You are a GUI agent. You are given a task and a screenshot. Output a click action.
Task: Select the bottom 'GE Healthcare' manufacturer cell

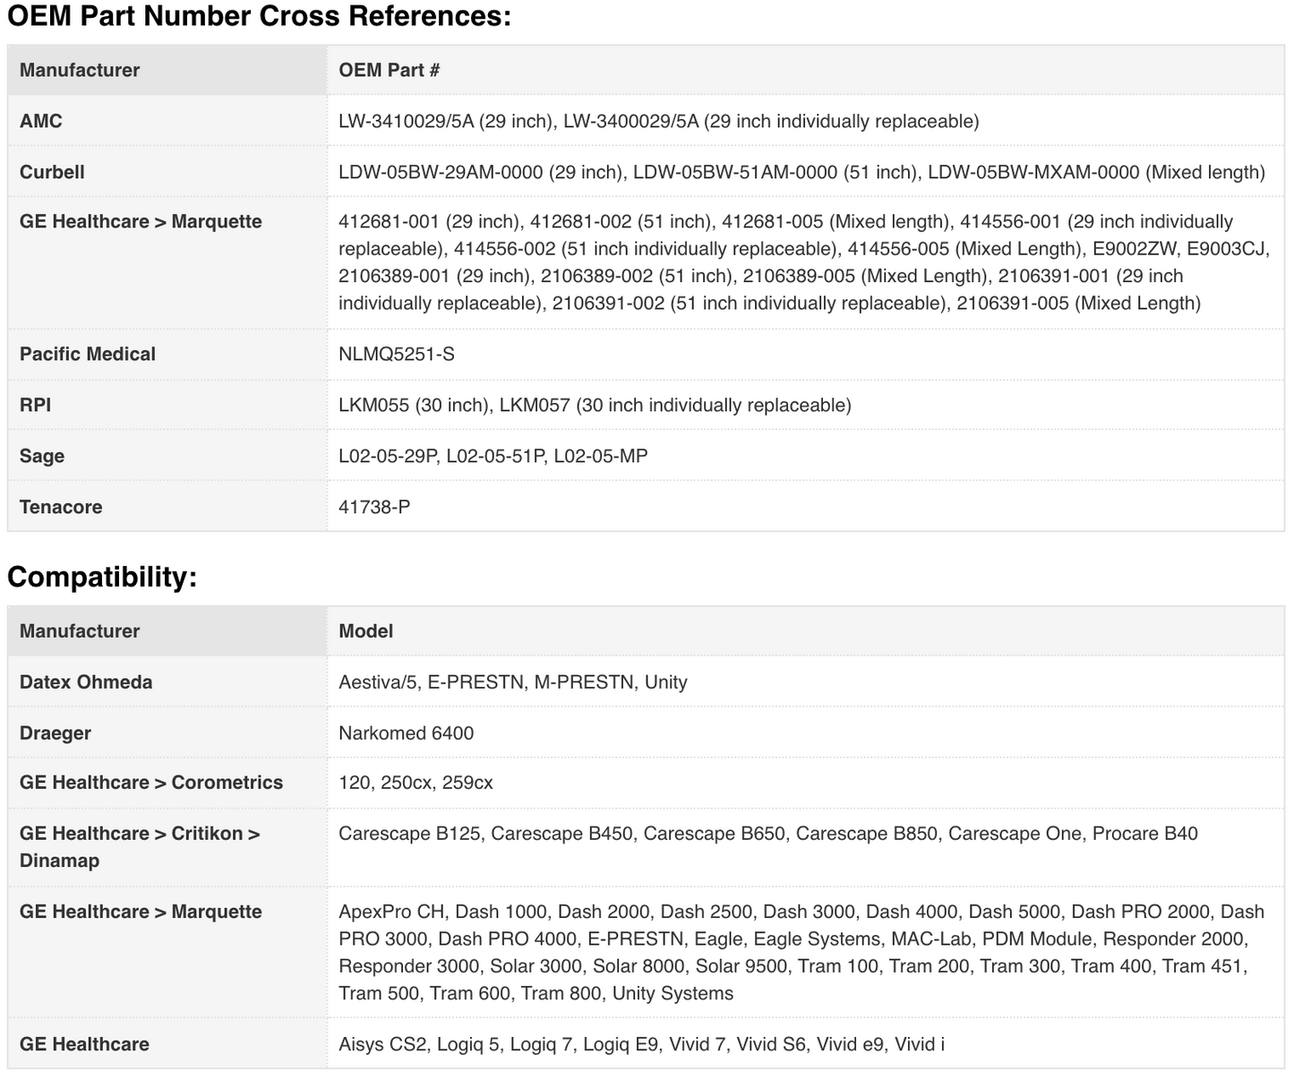(167, 1043)
